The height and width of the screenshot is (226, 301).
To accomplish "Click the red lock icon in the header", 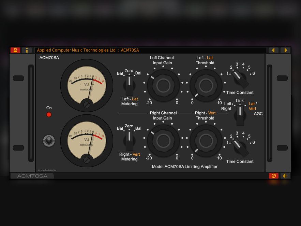I will pyautogui.click(x=15, y=50).
